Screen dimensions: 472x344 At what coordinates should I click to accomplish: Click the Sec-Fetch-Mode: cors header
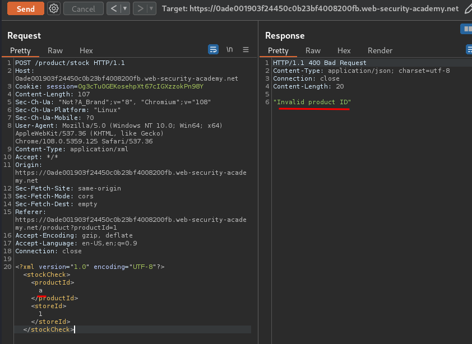pos(54,196)
